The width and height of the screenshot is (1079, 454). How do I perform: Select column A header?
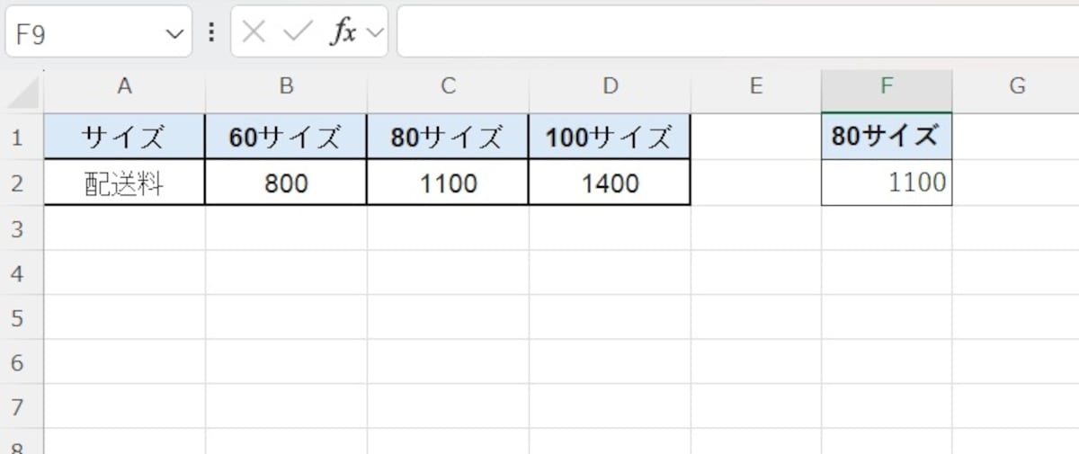click(124, 86)
